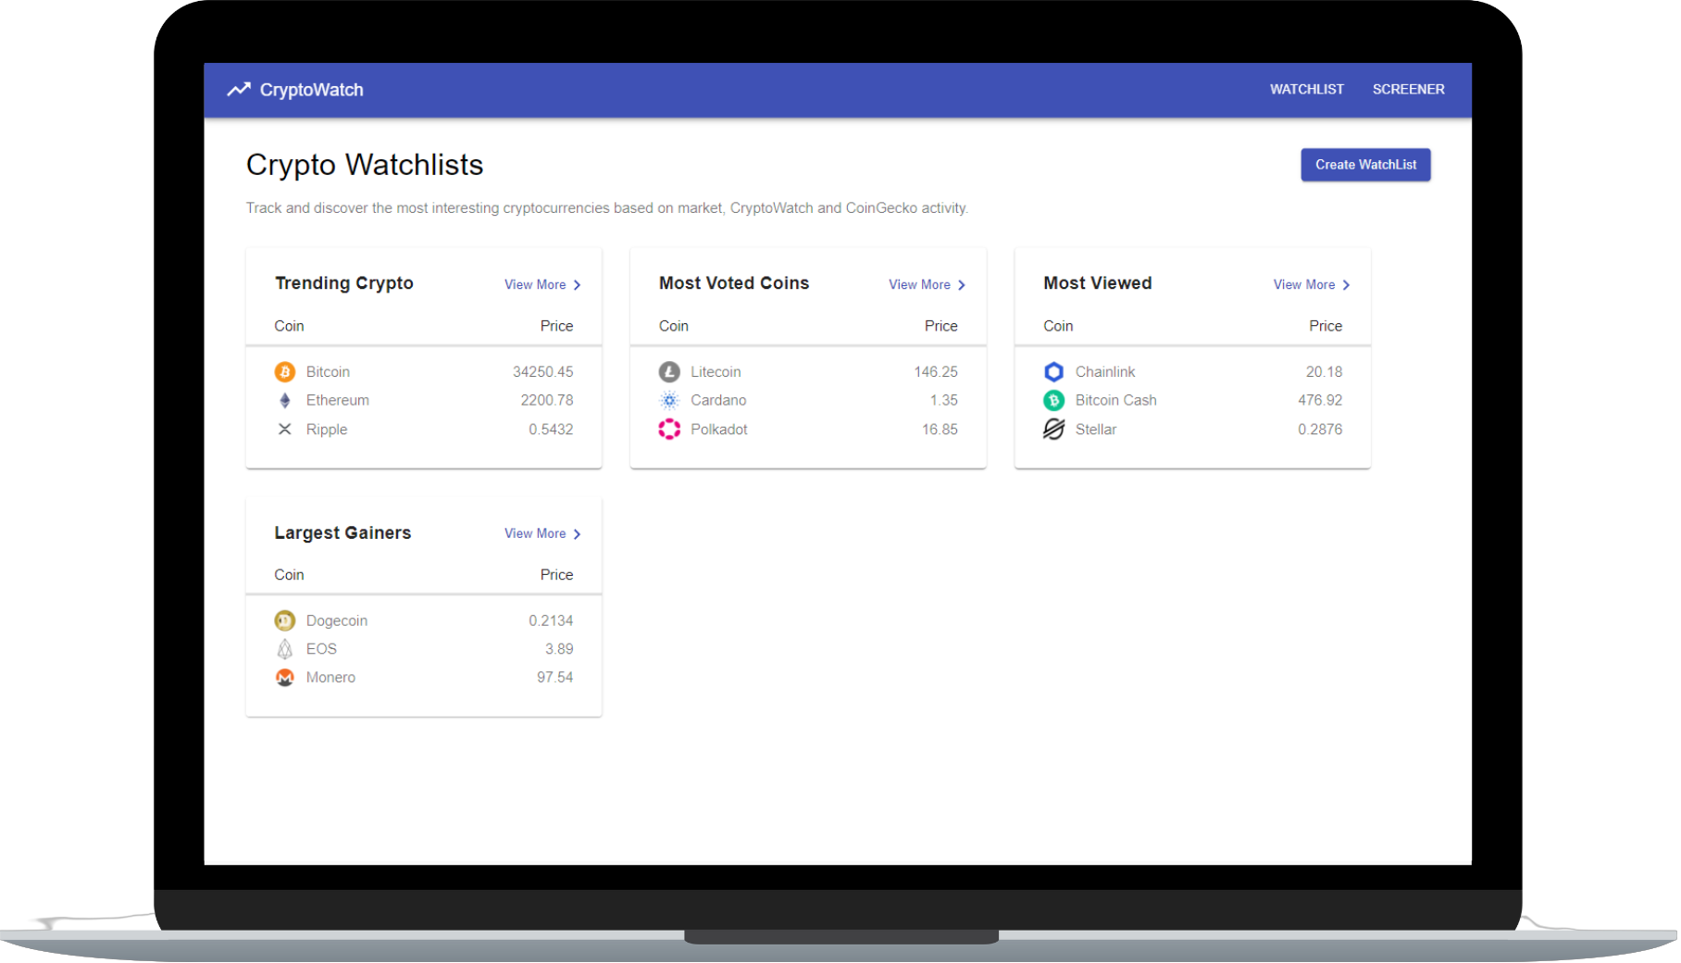Viewport: 1681px width, 963px height.
Task: Click chevron next to Most Viewed View More
Action: pyautogui.click(x=1347, y=285)
